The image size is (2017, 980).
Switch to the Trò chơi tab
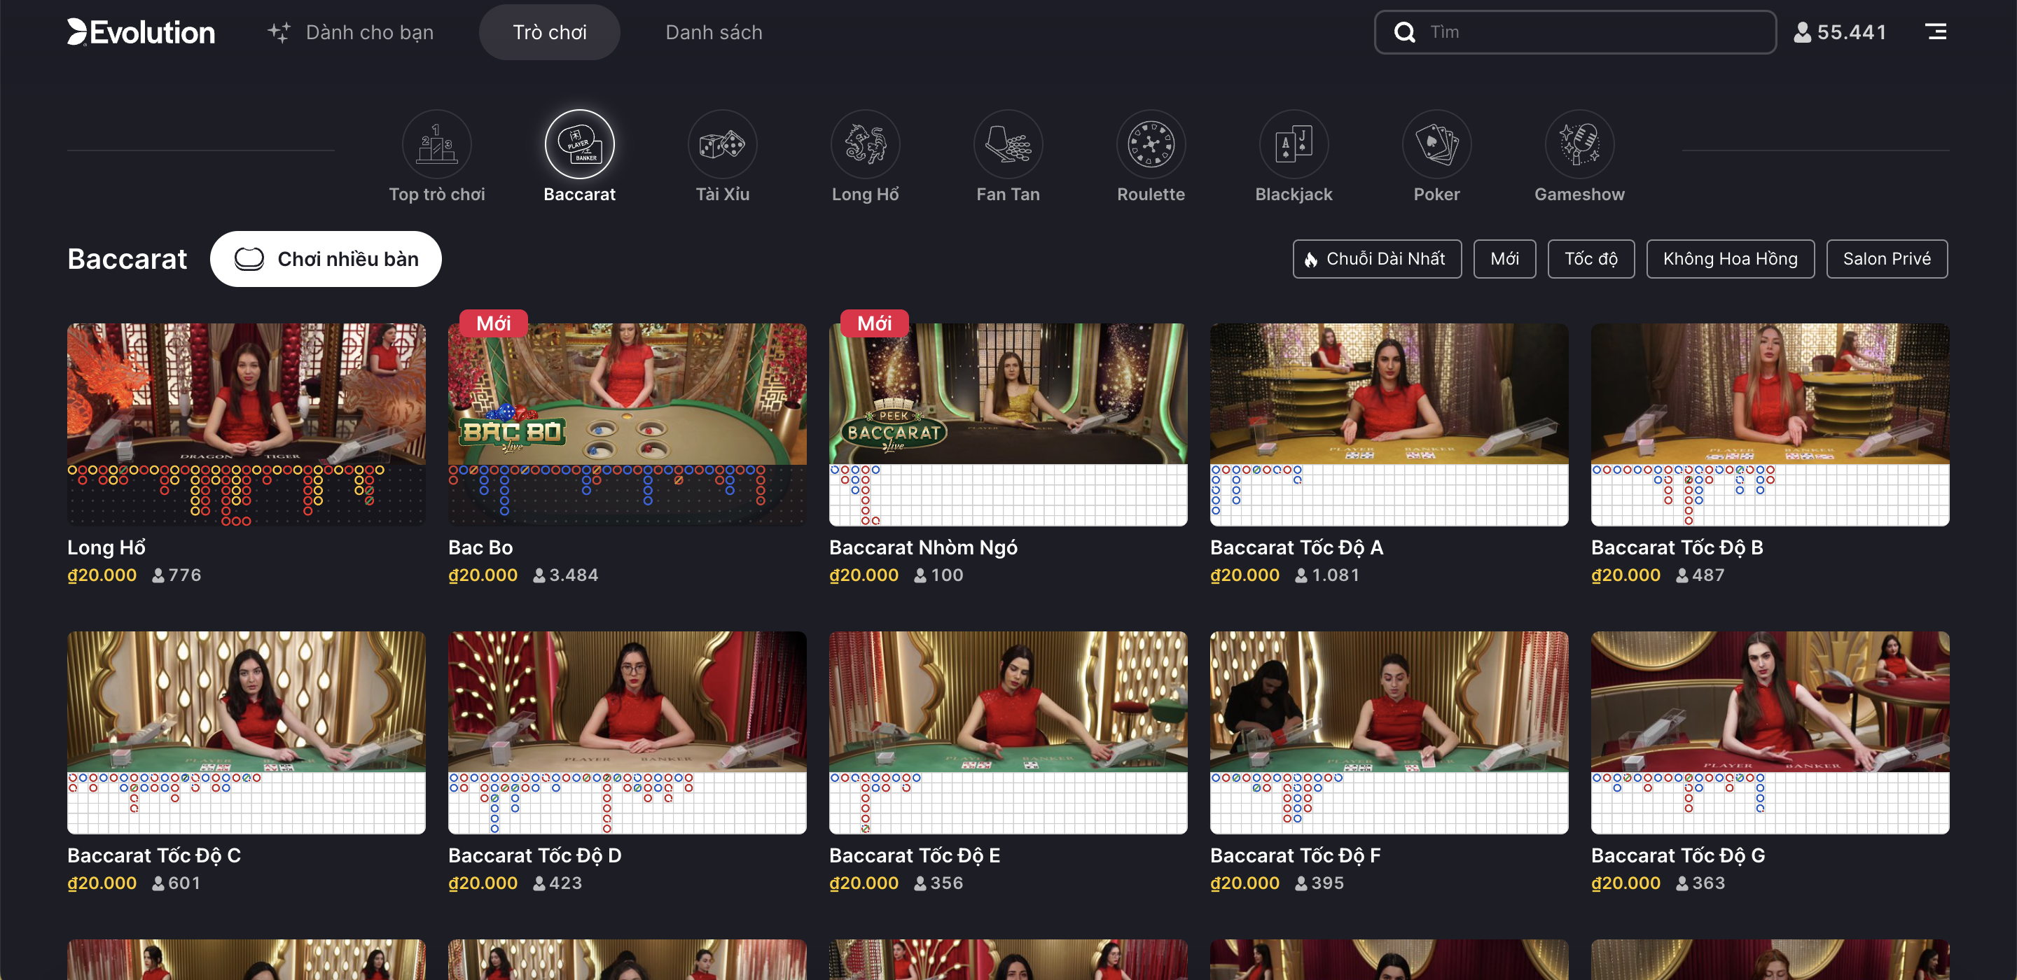(550, 32)
